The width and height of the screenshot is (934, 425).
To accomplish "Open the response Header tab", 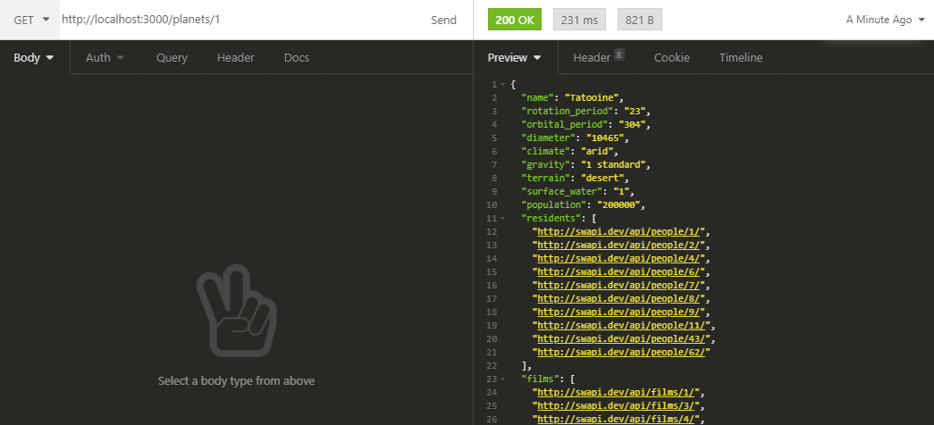I will 597,58.
